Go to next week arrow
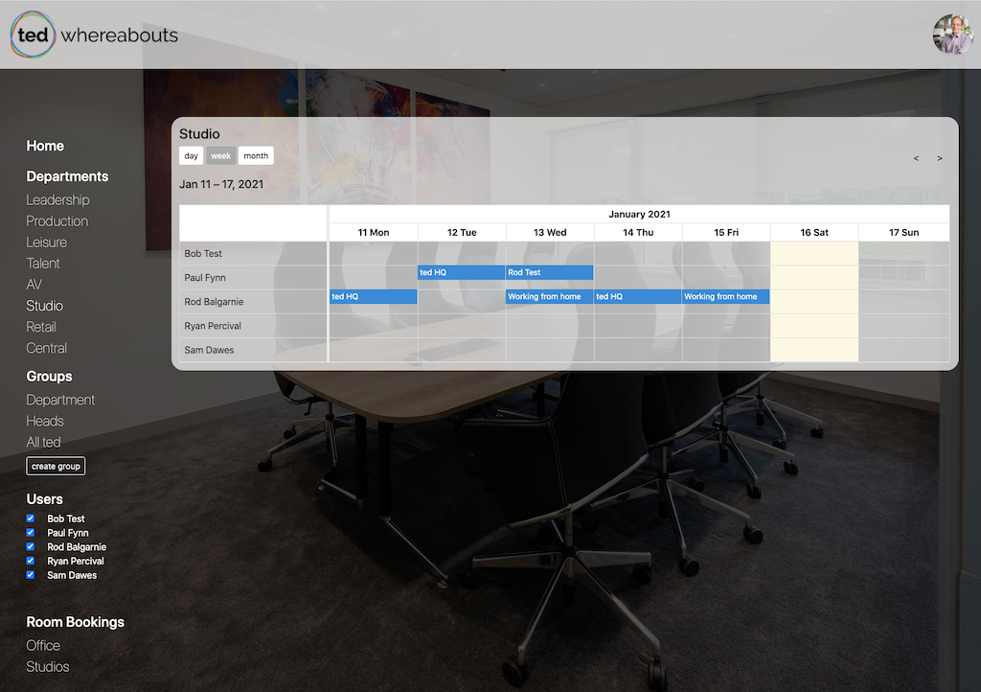 [x=939, y=158]
